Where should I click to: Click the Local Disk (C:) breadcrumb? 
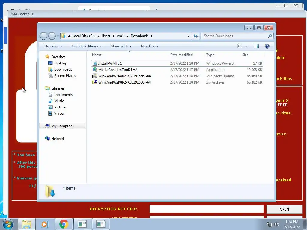pyautogui.click(x=83, y=36)
